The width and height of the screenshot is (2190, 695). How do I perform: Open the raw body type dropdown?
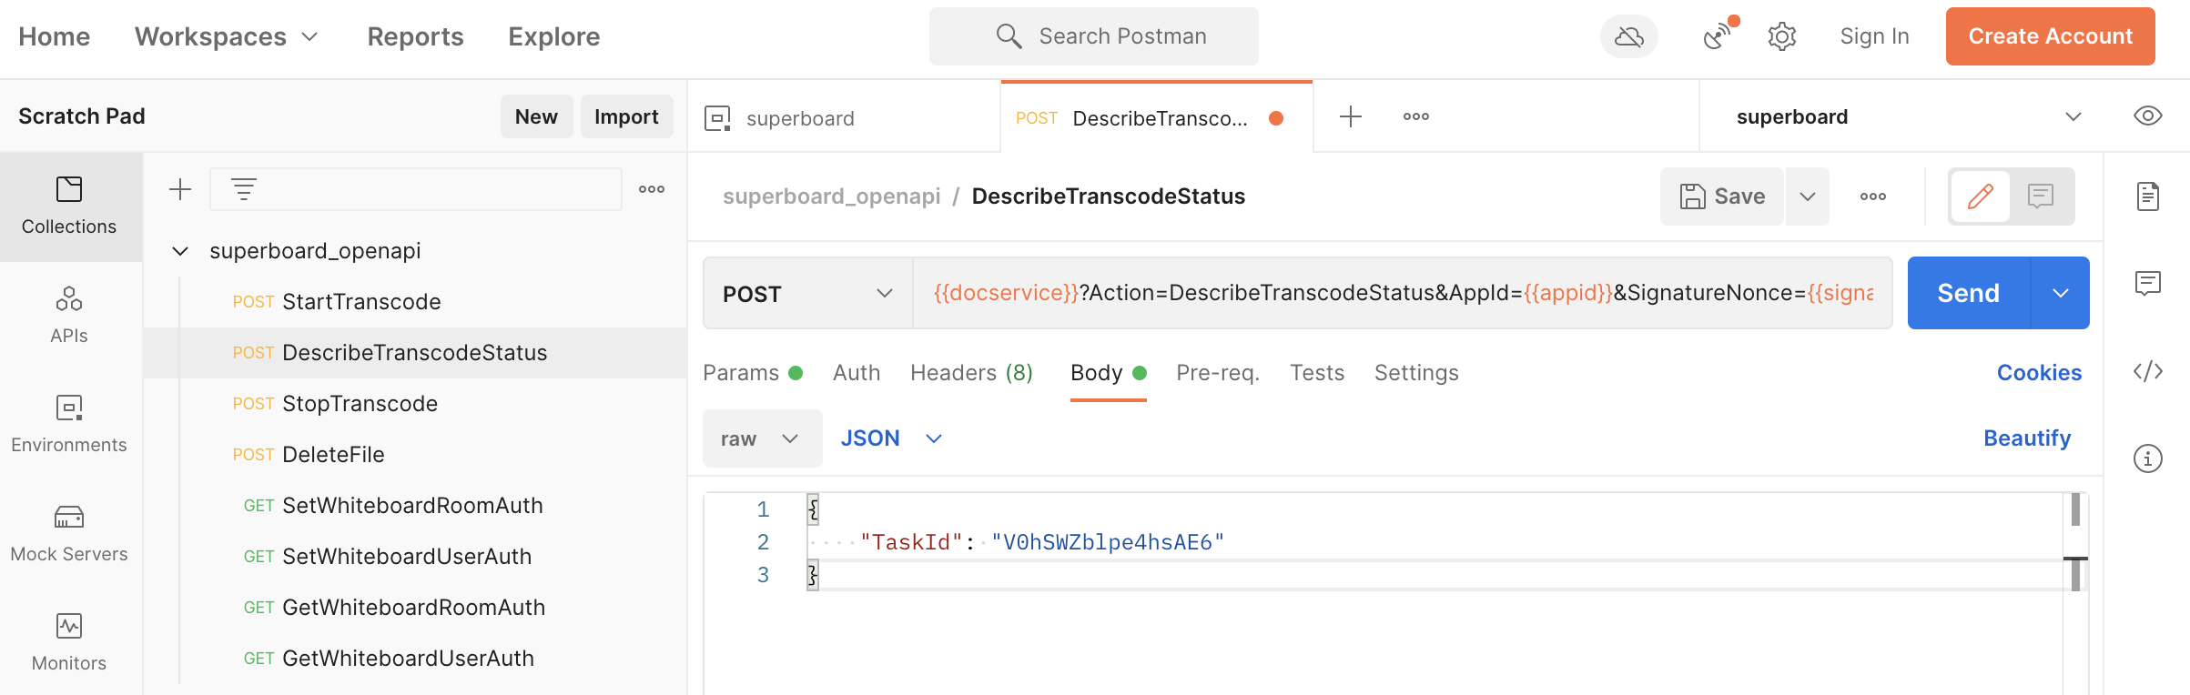(x=762, y=438)
